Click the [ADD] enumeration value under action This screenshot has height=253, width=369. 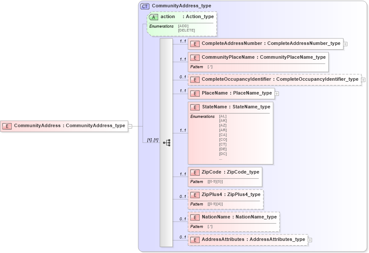pyautogui.click(x=183, y=26)
